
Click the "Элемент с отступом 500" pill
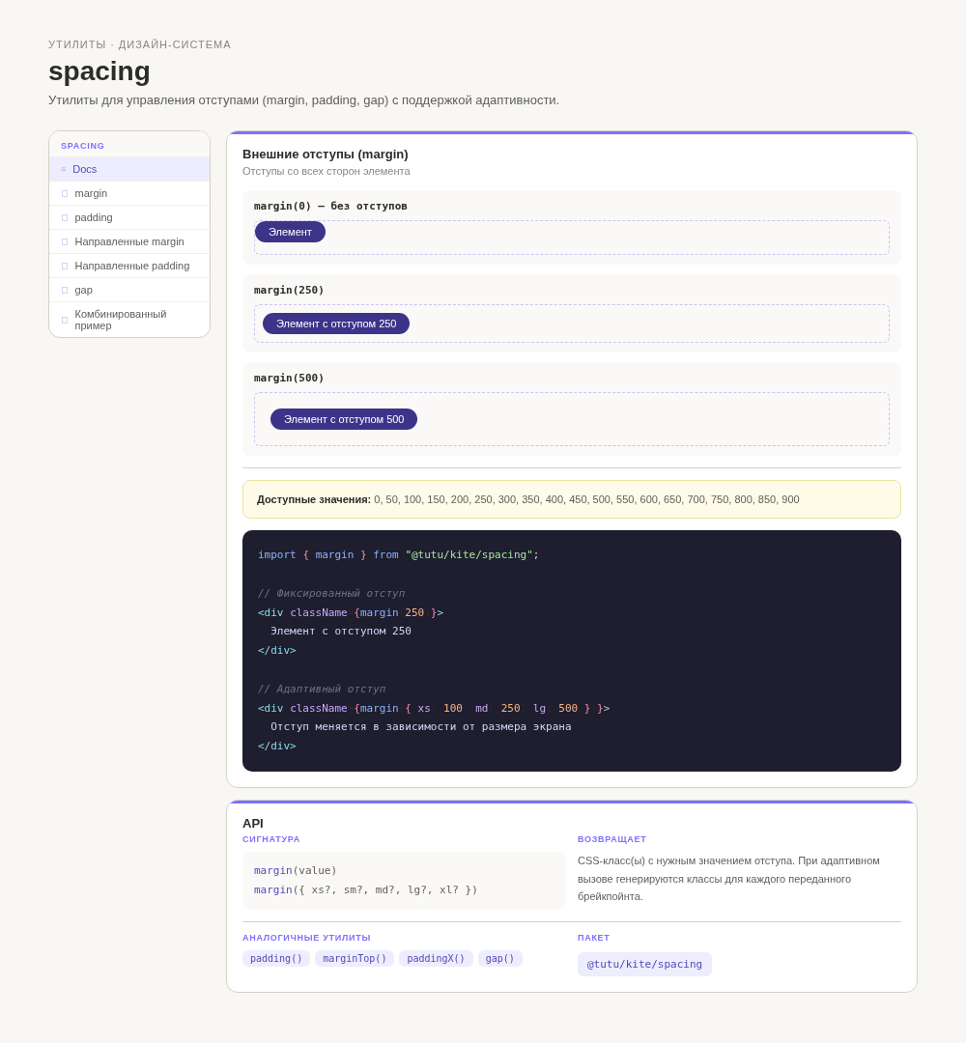click(344, 419)
